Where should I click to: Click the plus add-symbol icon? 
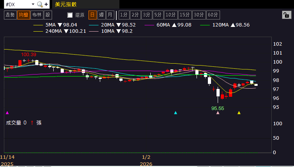pyautogui.click(x=46, y=4)
